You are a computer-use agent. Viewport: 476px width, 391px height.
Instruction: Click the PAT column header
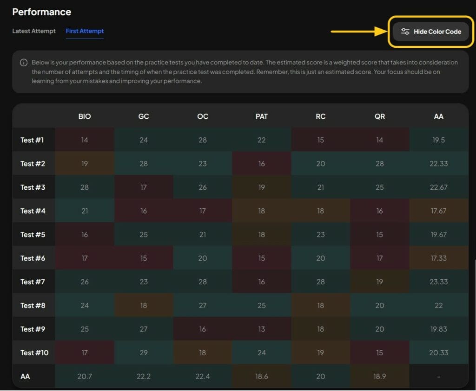click(262, 116)
